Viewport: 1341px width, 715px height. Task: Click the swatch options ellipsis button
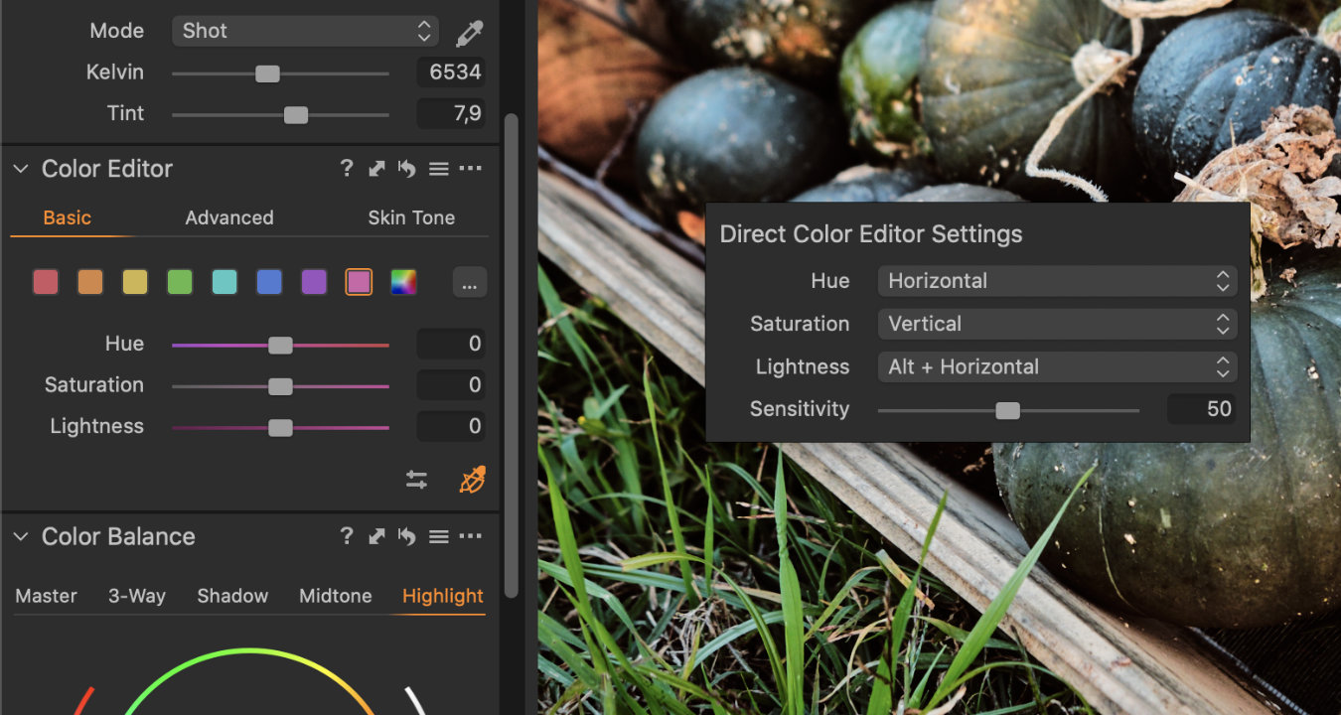[470, 284]
